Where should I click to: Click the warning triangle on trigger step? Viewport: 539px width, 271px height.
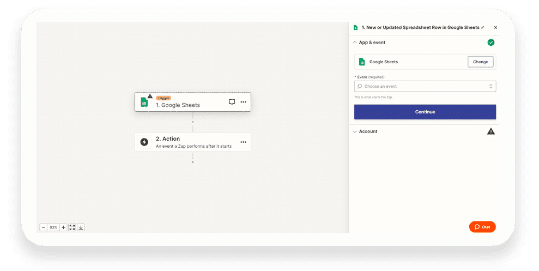click(x=150, y=97)
